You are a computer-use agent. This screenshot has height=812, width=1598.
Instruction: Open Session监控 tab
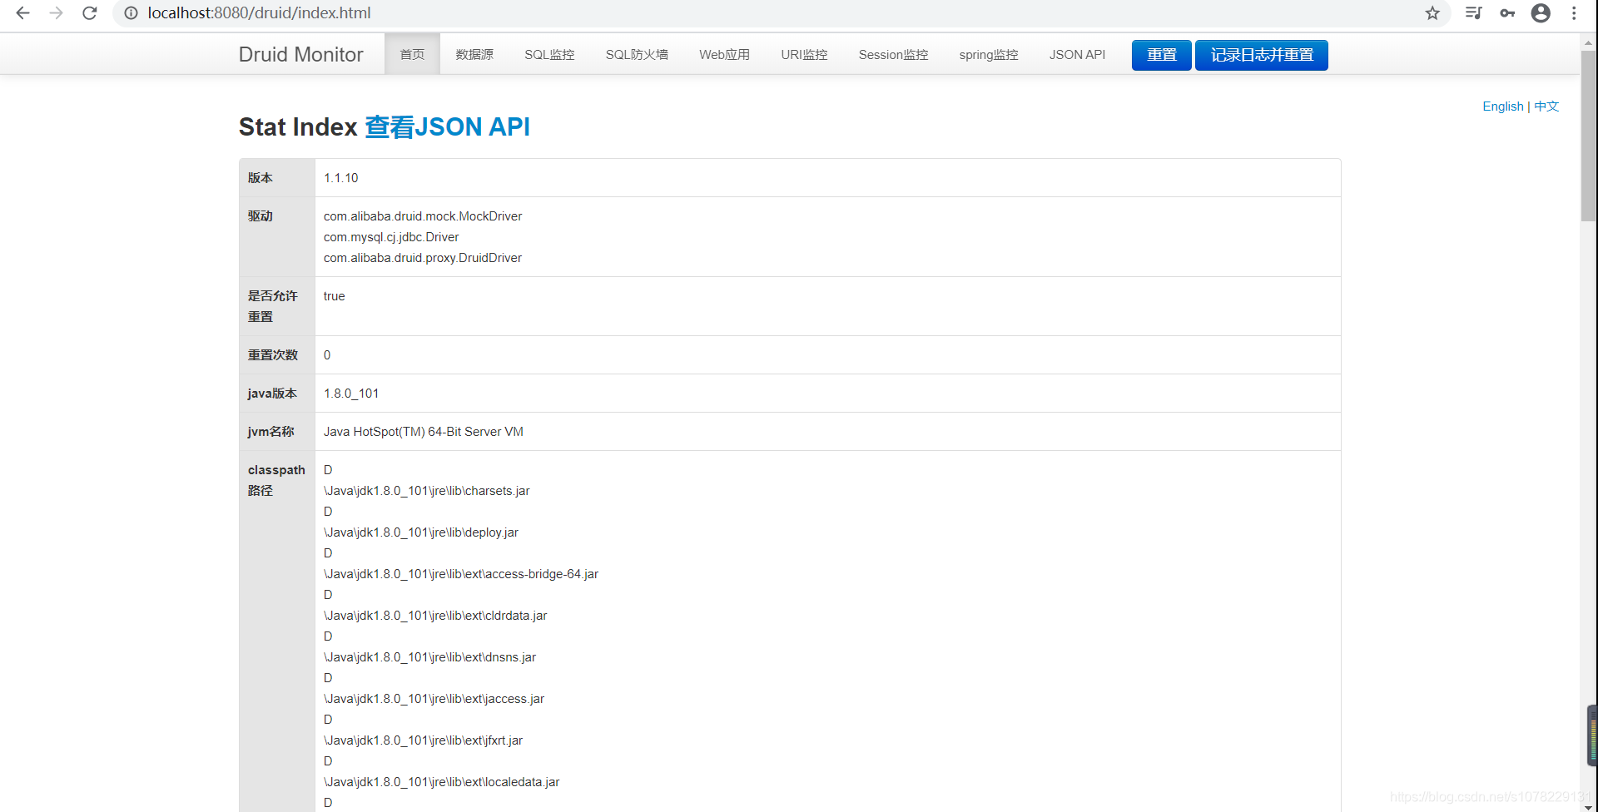(893, 54)
